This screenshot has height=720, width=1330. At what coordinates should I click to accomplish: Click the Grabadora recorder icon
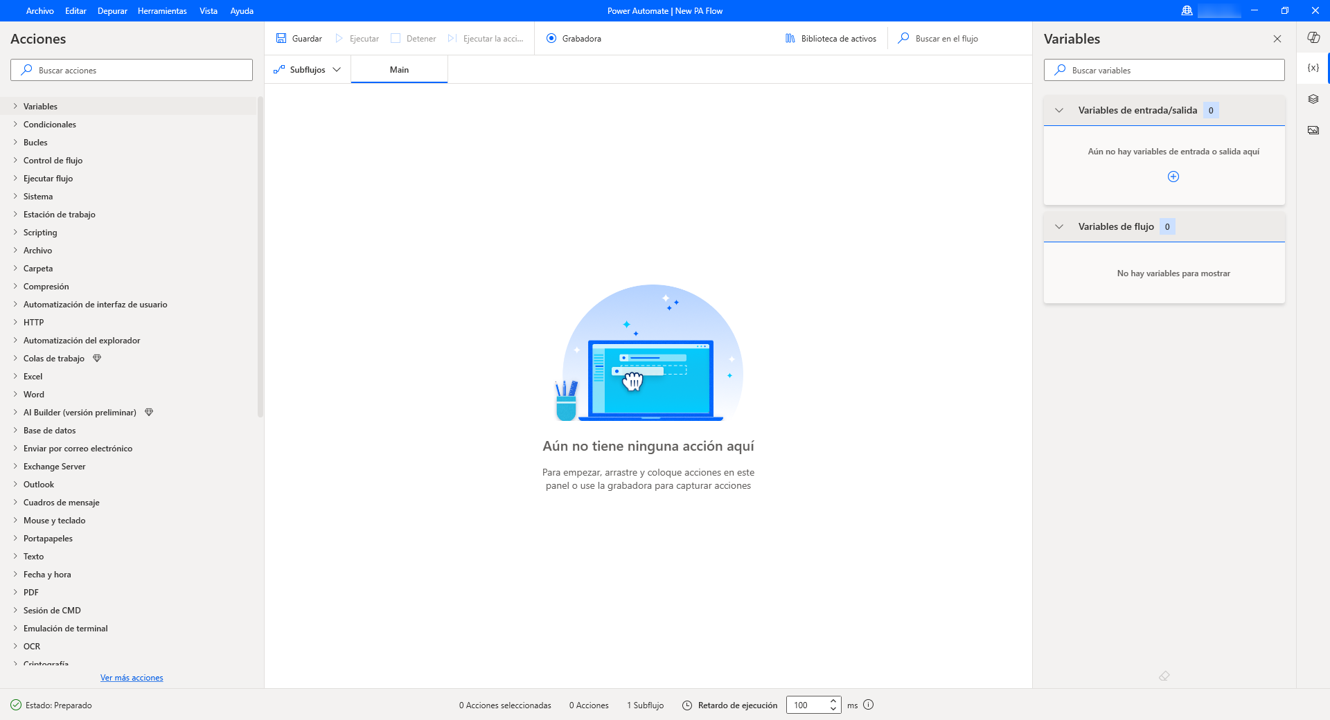pos(551,39)
